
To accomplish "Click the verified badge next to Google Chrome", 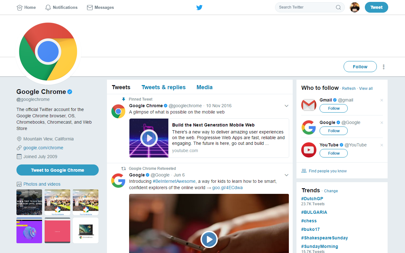I will click(69, 92).
